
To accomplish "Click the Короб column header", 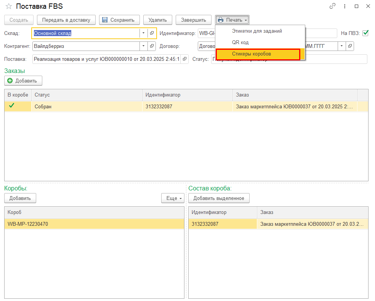I will tap(94, 212).
